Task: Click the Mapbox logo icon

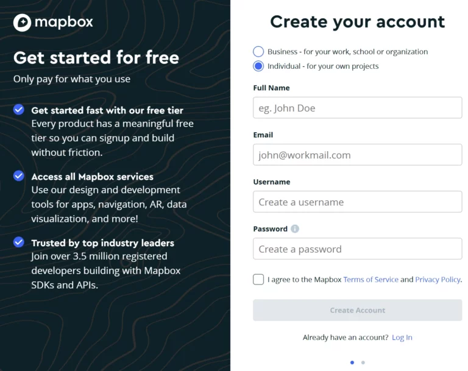Action: (22, 23)
